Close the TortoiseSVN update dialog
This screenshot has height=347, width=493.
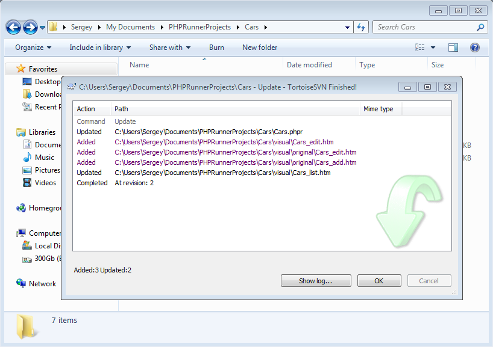447,87
